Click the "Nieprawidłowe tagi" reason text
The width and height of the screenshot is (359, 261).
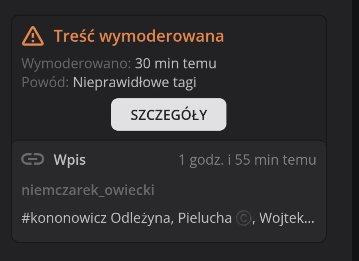point(135,82)
